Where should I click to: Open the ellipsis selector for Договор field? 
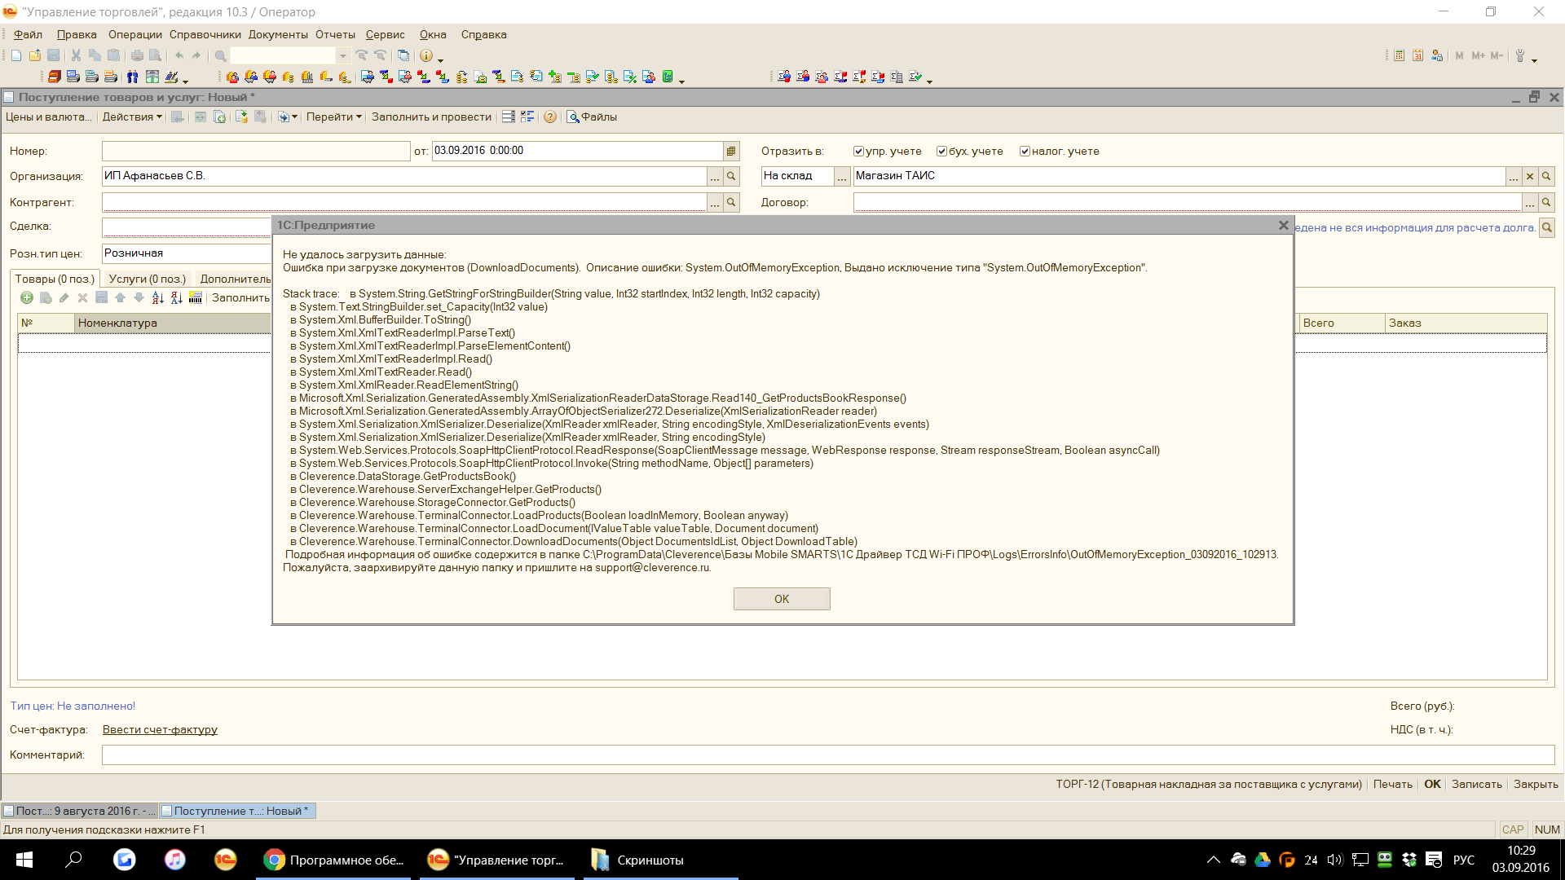tap(1530, 202)
